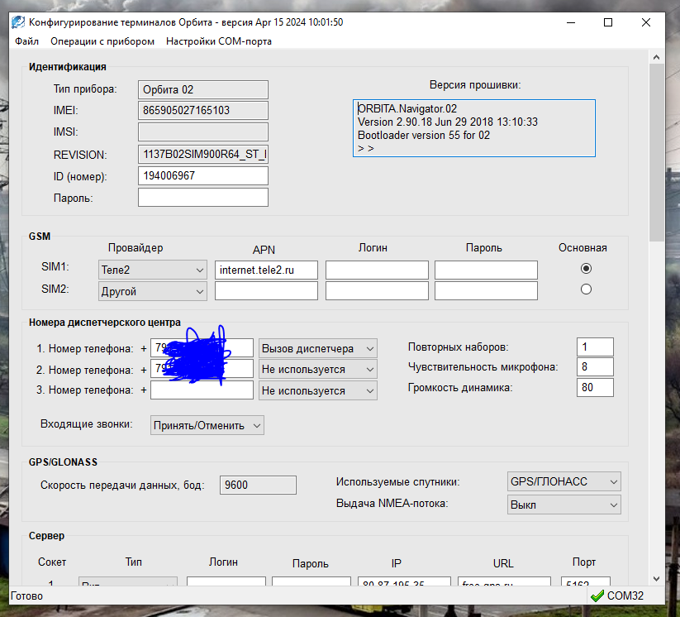The height and width of the screenshot is (617, 680).
Task: Expand the Вызов диспетчера dropdown for phone 1
Action: (318, 348)
